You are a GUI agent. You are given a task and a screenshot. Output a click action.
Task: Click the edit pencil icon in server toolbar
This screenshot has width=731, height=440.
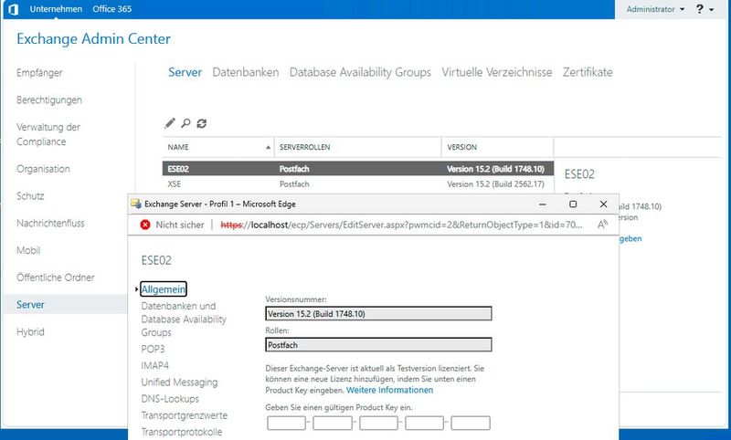tap(170, 123)
